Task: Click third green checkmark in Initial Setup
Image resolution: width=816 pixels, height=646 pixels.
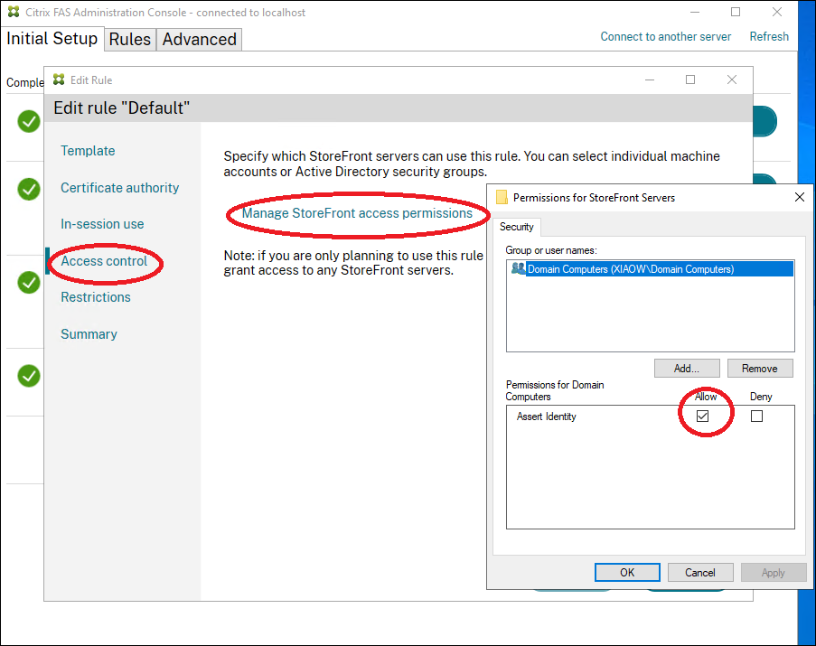Action: point(29,283)
